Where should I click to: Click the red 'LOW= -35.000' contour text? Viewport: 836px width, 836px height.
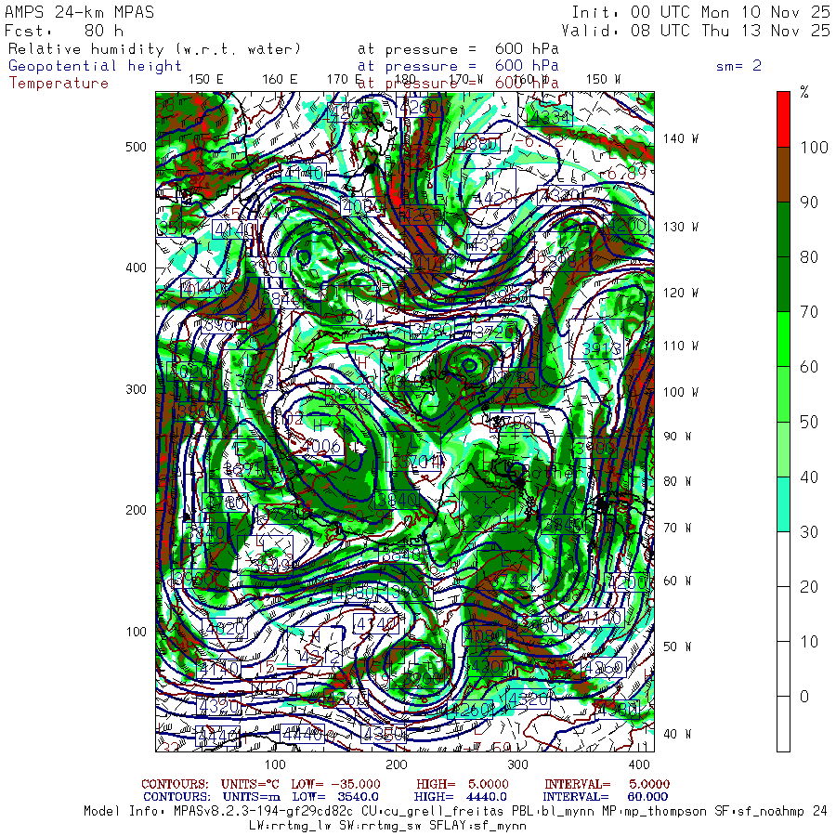tap(336, 784)
